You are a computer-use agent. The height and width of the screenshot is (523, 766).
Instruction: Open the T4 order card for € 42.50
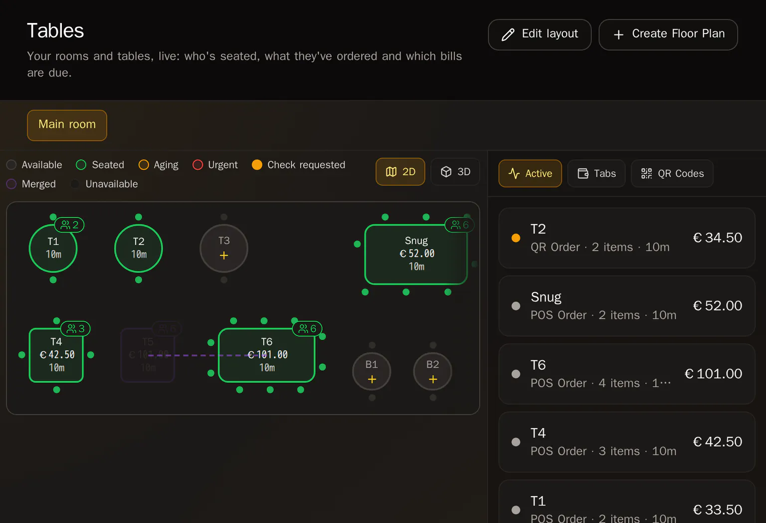pyautogui.click(x=627, y=442)
